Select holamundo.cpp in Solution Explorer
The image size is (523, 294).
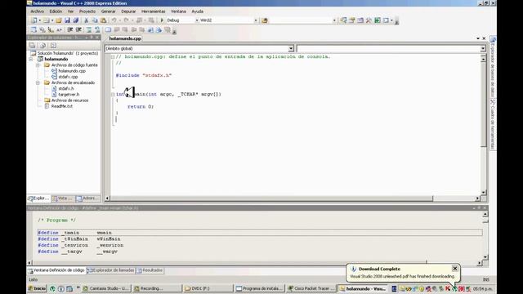[x=72, y=71]
